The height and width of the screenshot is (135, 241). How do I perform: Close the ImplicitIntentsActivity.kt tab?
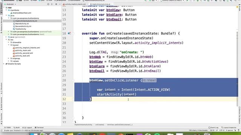tap(112, 4)
